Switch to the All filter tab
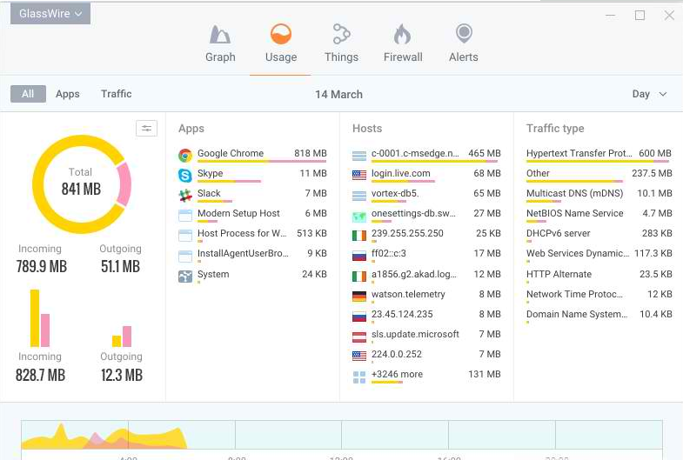Viewport: 683px width, 460px height. [28, 94]
